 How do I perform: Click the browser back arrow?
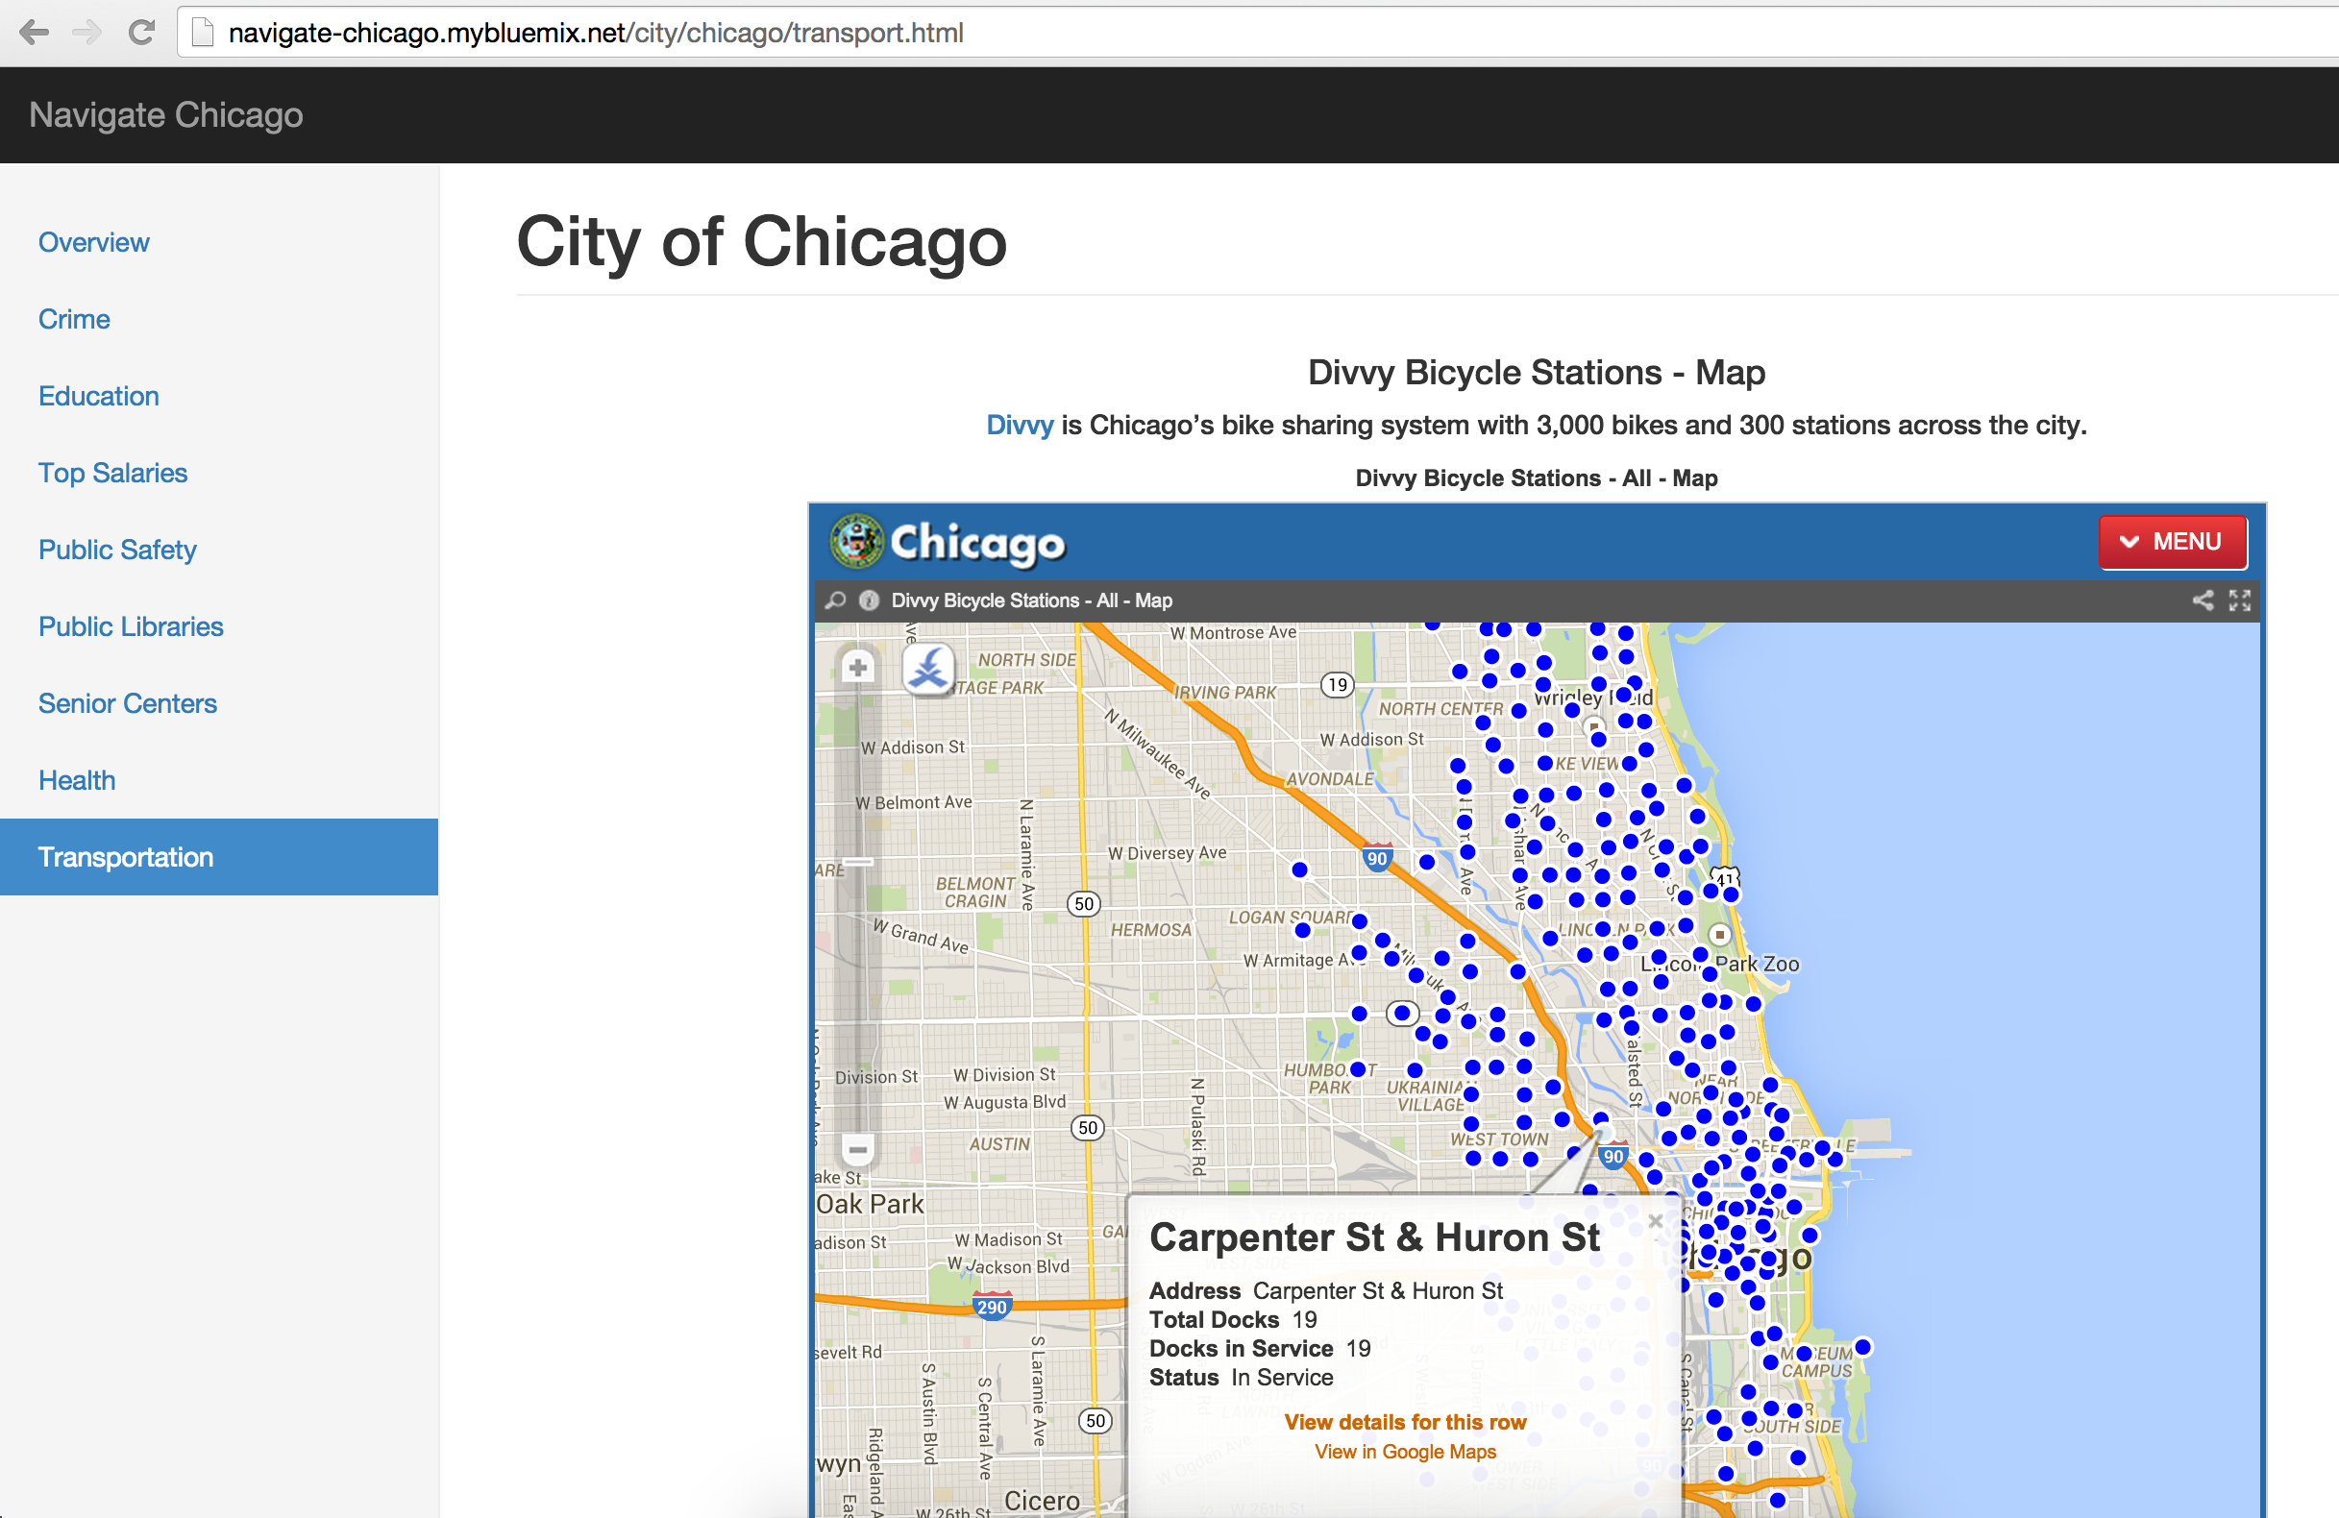point(34,33)
